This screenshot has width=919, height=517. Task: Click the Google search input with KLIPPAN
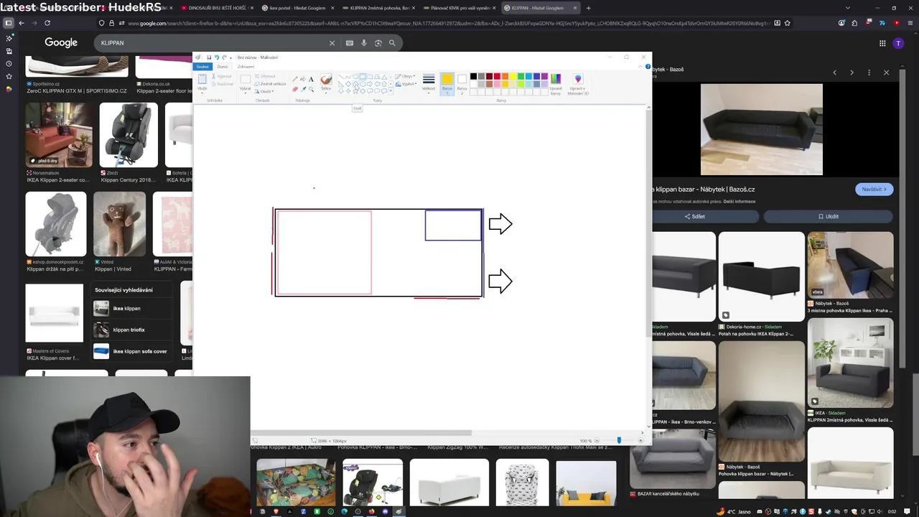coord(212,43)
